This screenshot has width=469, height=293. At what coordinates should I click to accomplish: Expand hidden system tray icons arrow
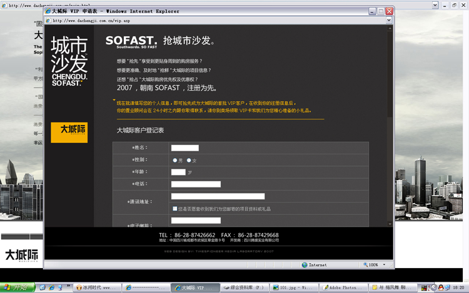click(434, 287)
